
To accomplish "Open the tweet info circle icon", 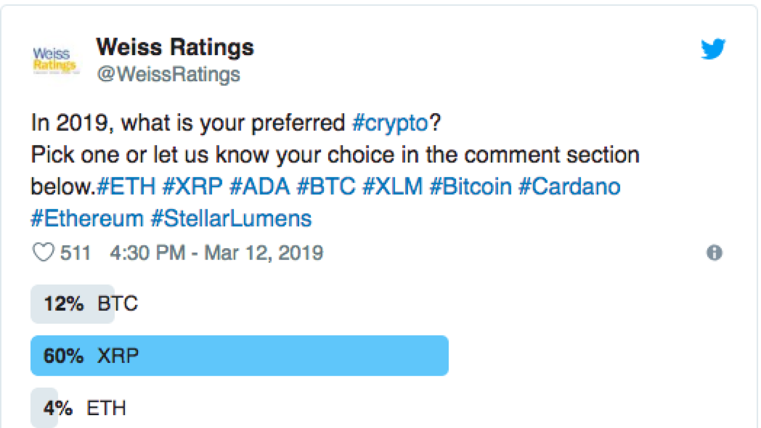I will click(714, 253).
